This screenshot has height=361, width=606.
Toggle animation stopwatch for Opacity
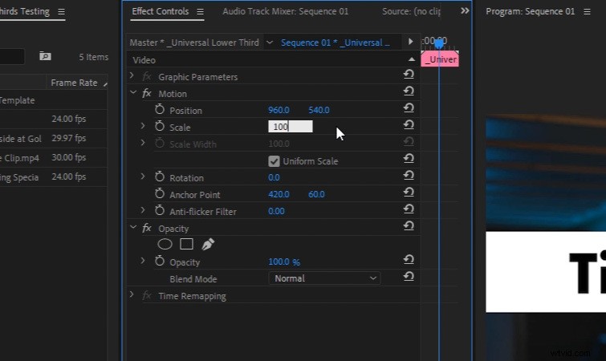(x=160, y=261)
